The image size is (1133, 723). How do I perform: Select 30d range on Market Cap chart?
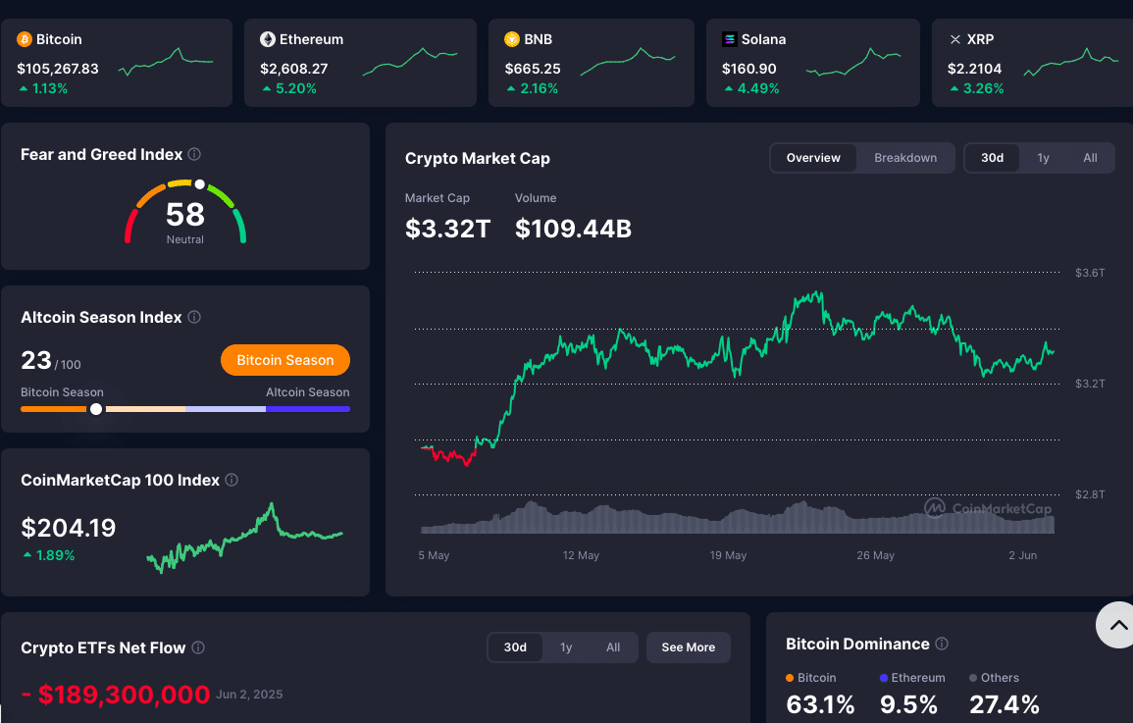992,158
